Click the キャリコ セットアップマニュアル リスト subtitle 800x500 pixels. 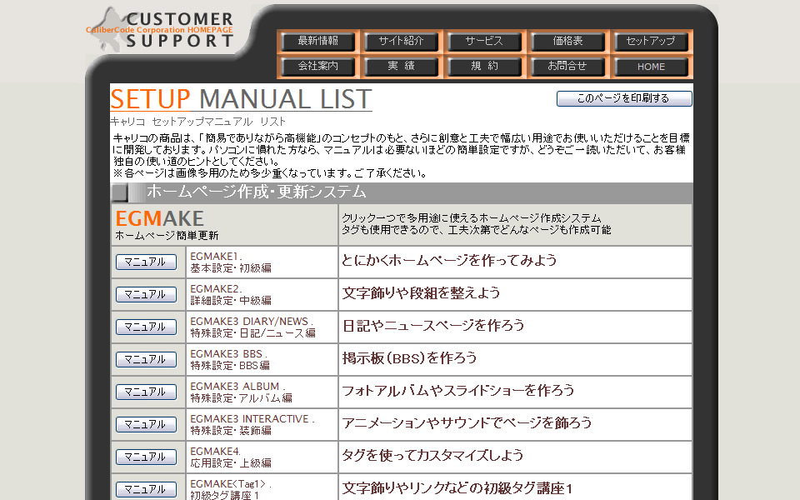[x=198, y=122]
